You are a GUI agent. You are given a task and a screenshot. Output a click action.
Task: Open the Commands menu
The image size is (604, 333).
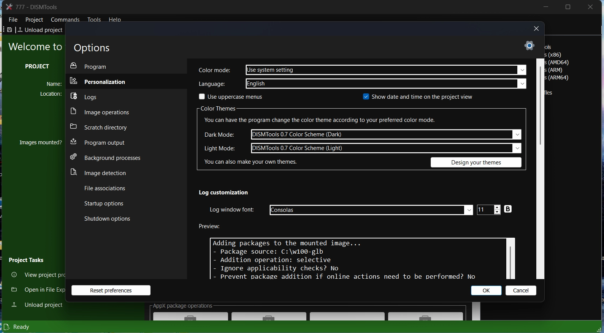click(65, 19)
